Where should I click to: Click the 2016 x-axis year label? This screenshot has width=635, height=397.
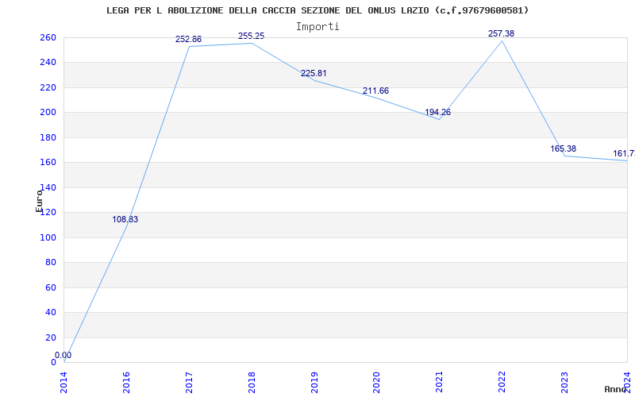coord(126,383)
